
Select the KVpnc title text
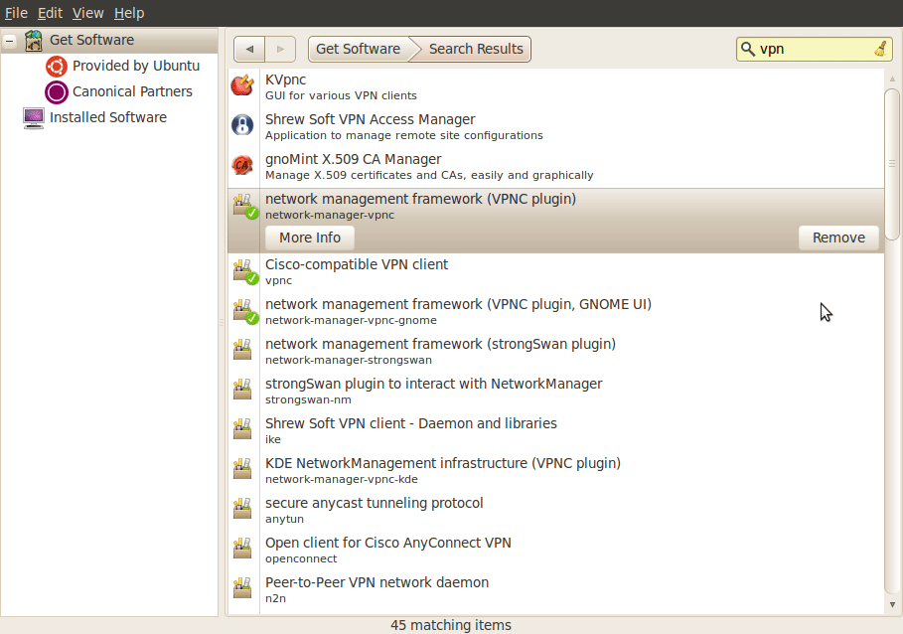(x=285, y=80)
